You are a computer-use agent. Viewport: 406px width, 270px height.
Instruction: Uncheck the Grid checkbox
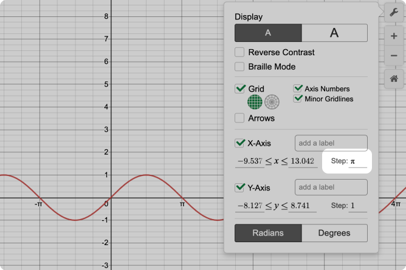240,89
